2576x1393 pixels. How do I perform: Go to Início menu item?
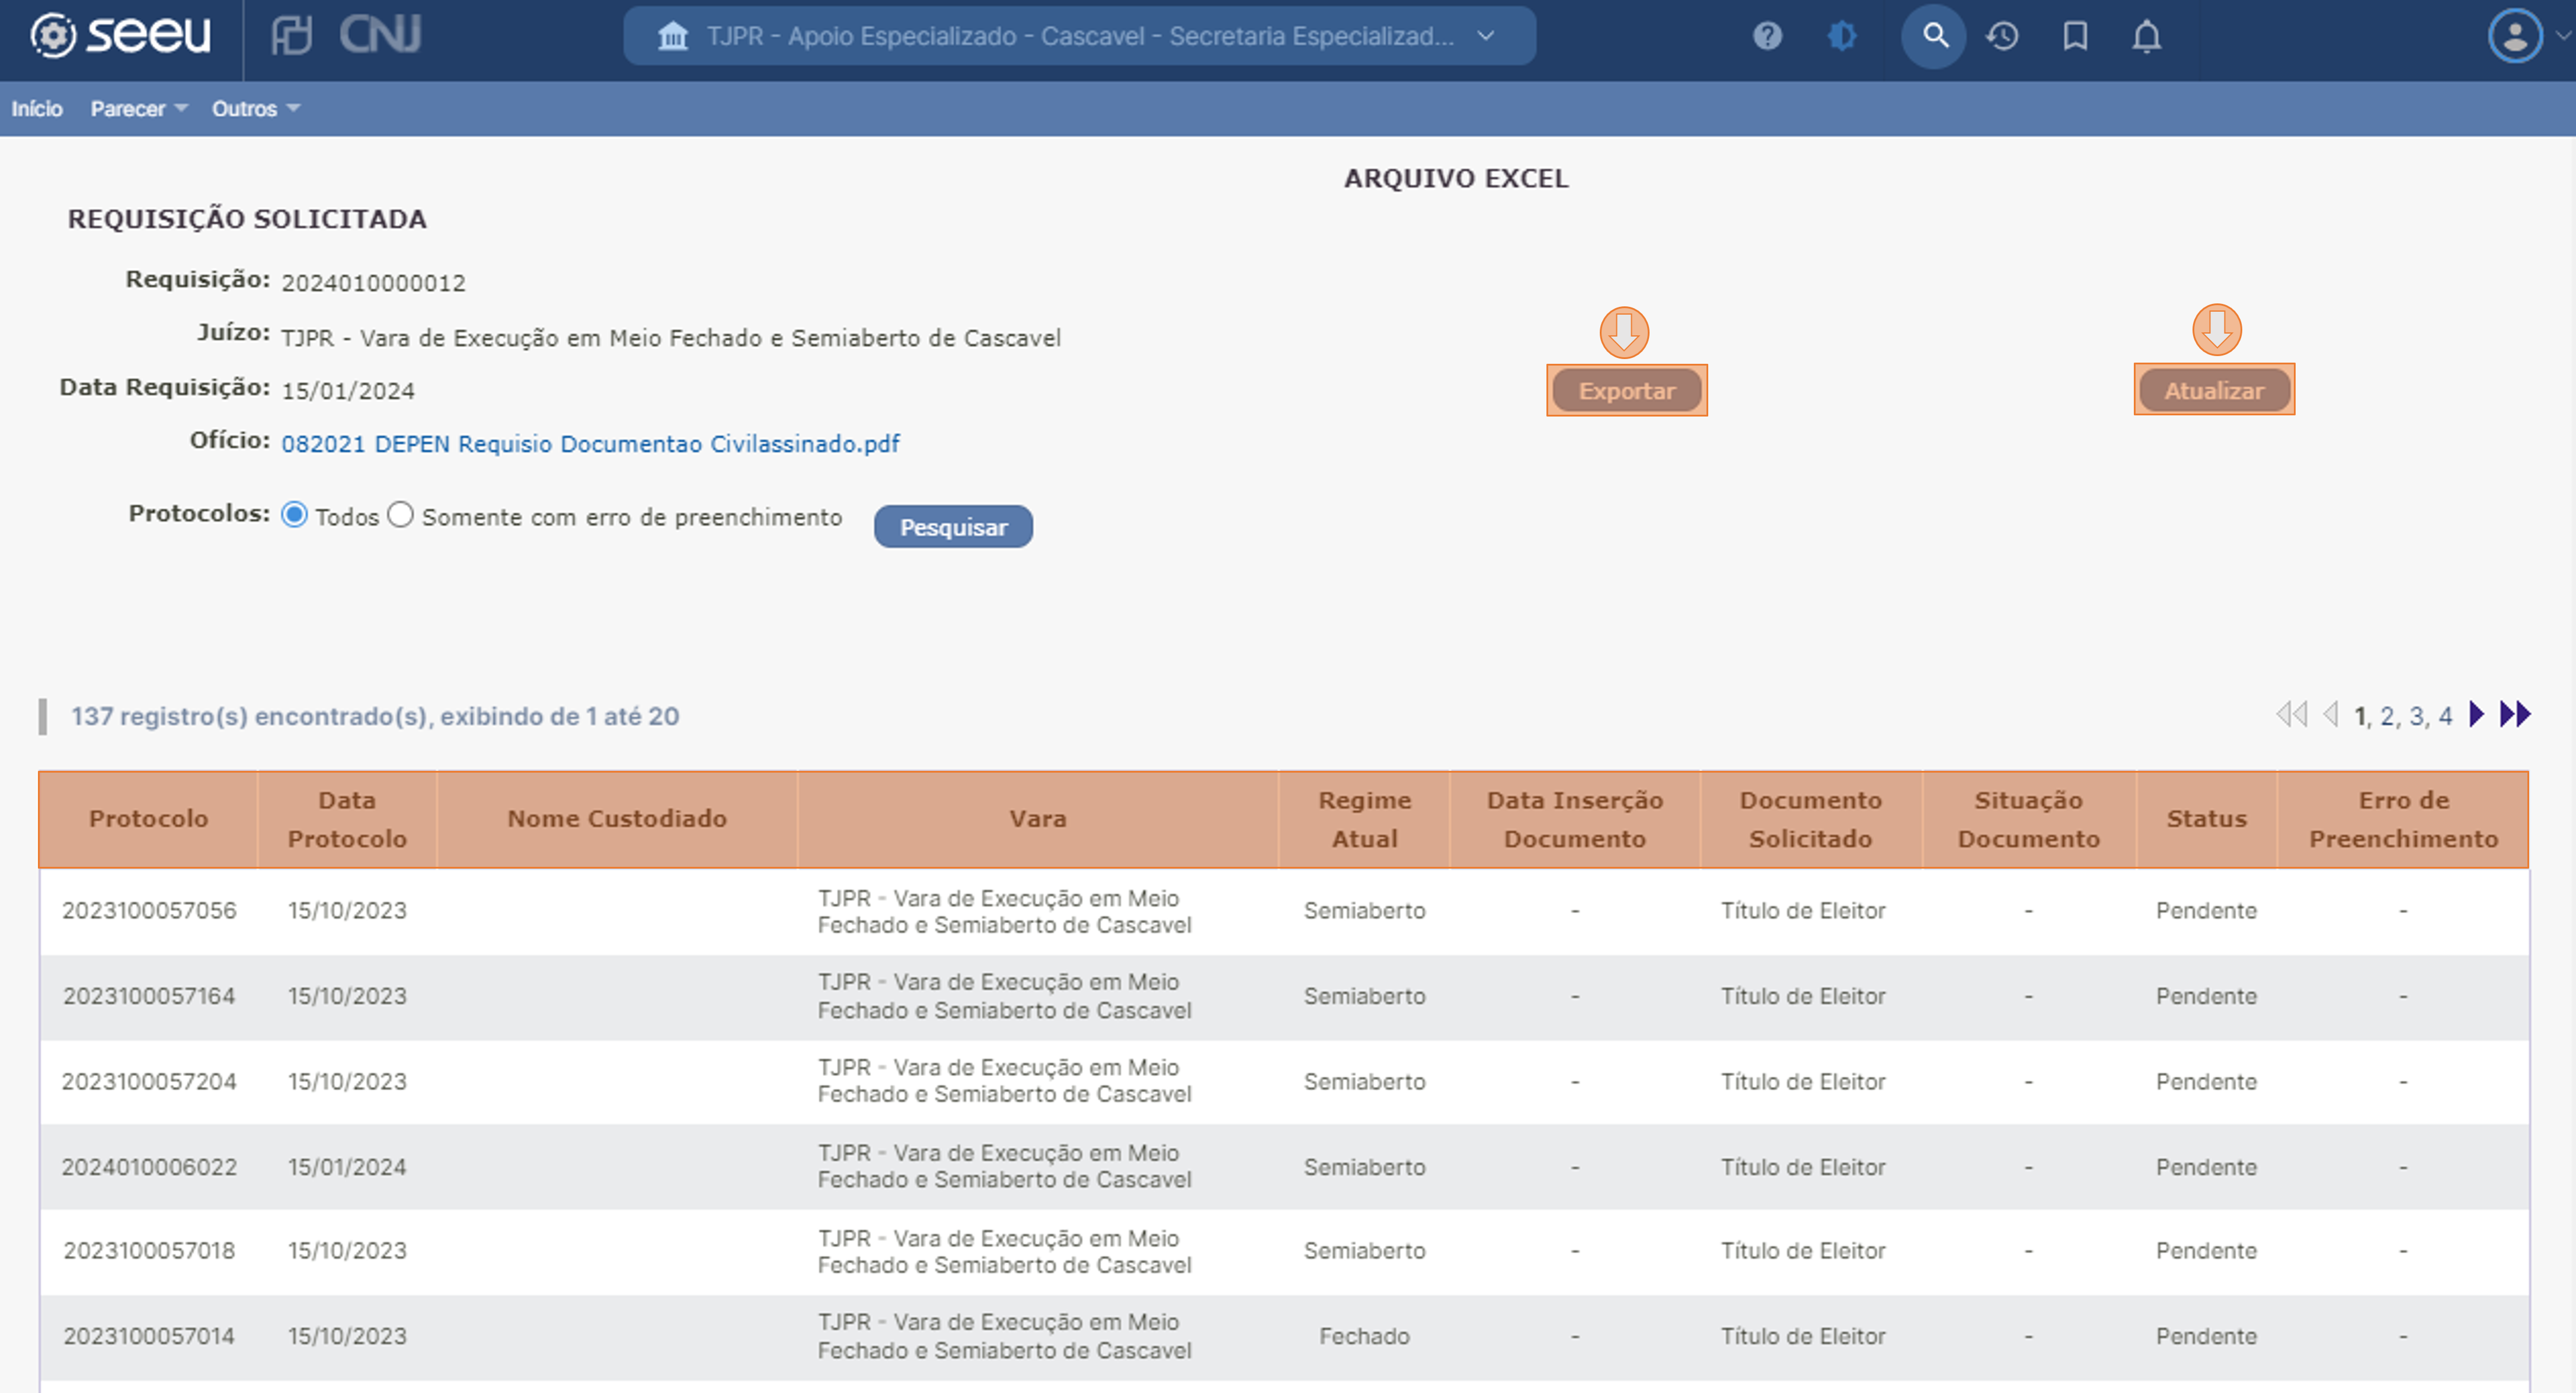click(x=37, y=108)
